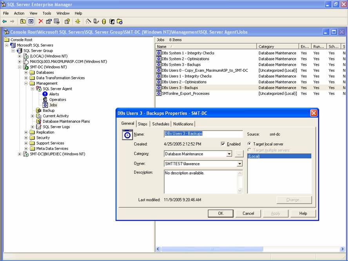Toggle the Show/Hide Console Tree toolbar icon

[31, 22]
